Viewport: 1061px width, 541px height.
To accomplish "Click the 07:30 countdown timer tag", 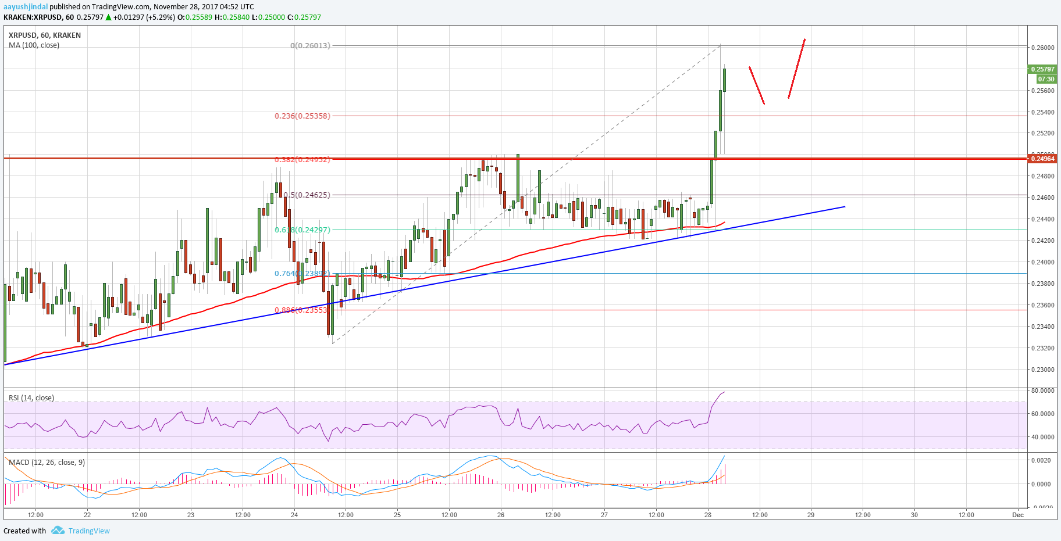I will 1046,79.
